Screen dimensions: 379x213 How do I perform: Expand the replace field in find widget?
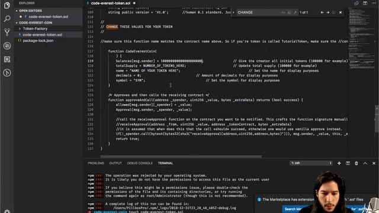[x=233, y=12]
